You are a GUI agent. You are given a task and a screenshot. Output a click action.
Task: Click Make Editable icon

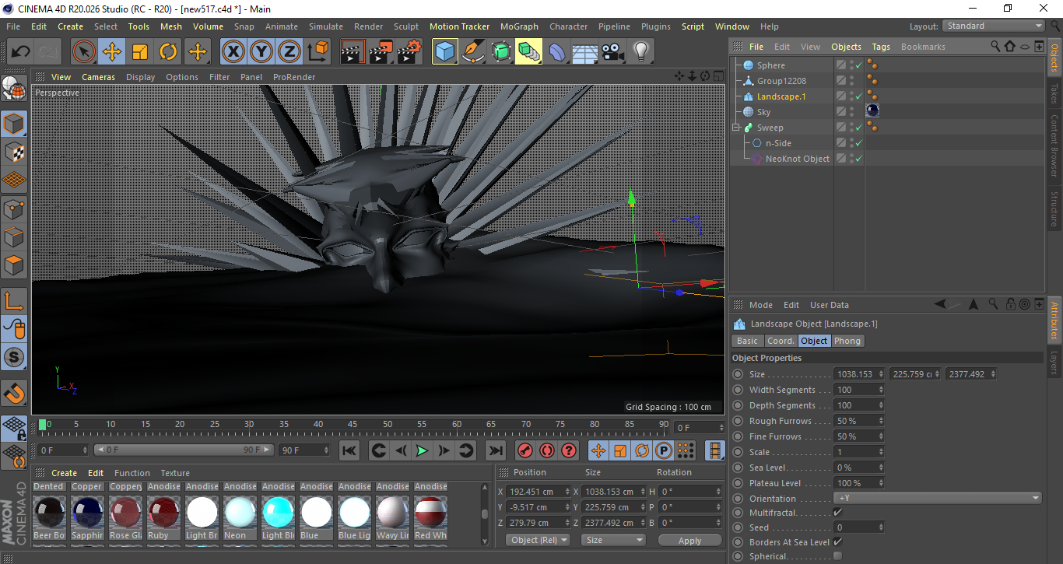(x=14, y=89)
